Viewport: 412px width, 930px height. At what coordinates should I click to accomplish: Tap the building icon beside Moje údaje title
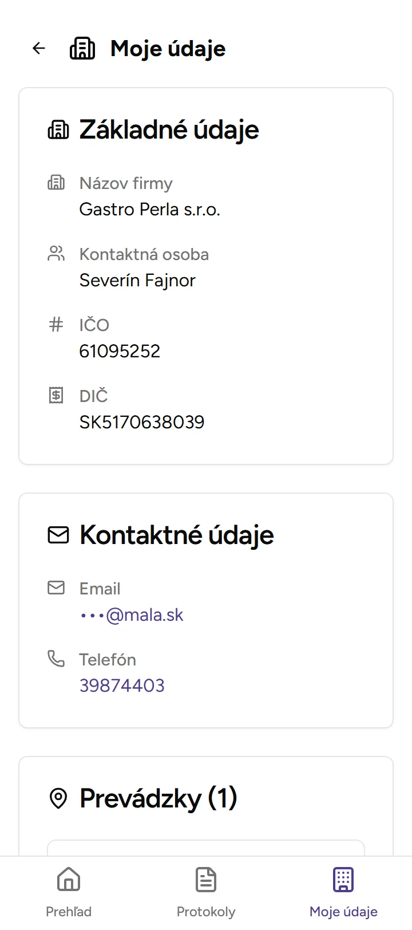click(x=83, y=48)
